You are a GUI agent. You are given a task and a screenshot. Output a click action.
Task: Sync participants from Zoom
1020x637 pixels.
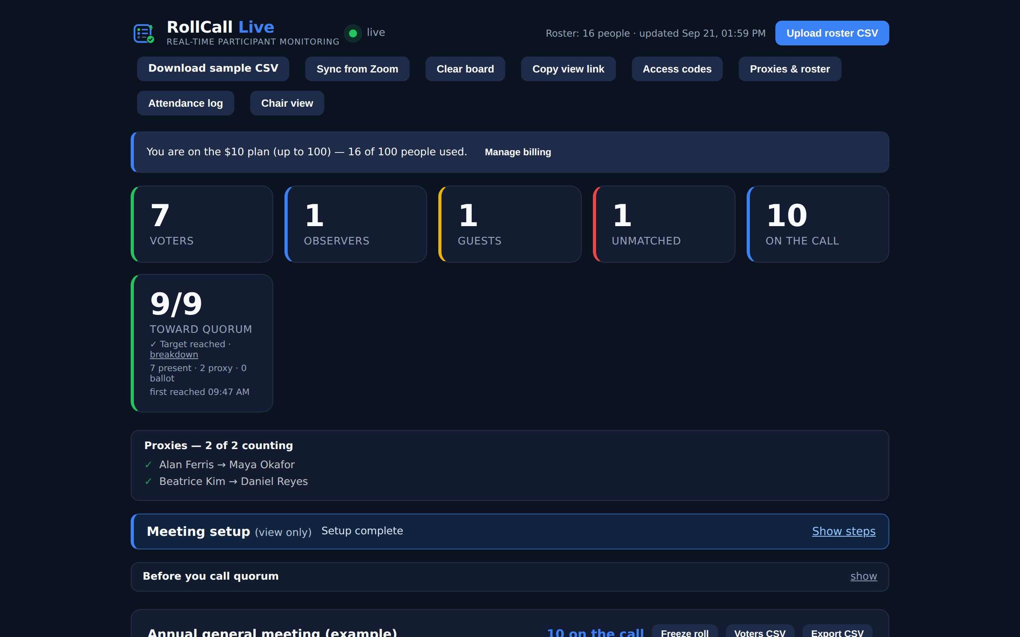pyautogui.click(x=357, y=68)
